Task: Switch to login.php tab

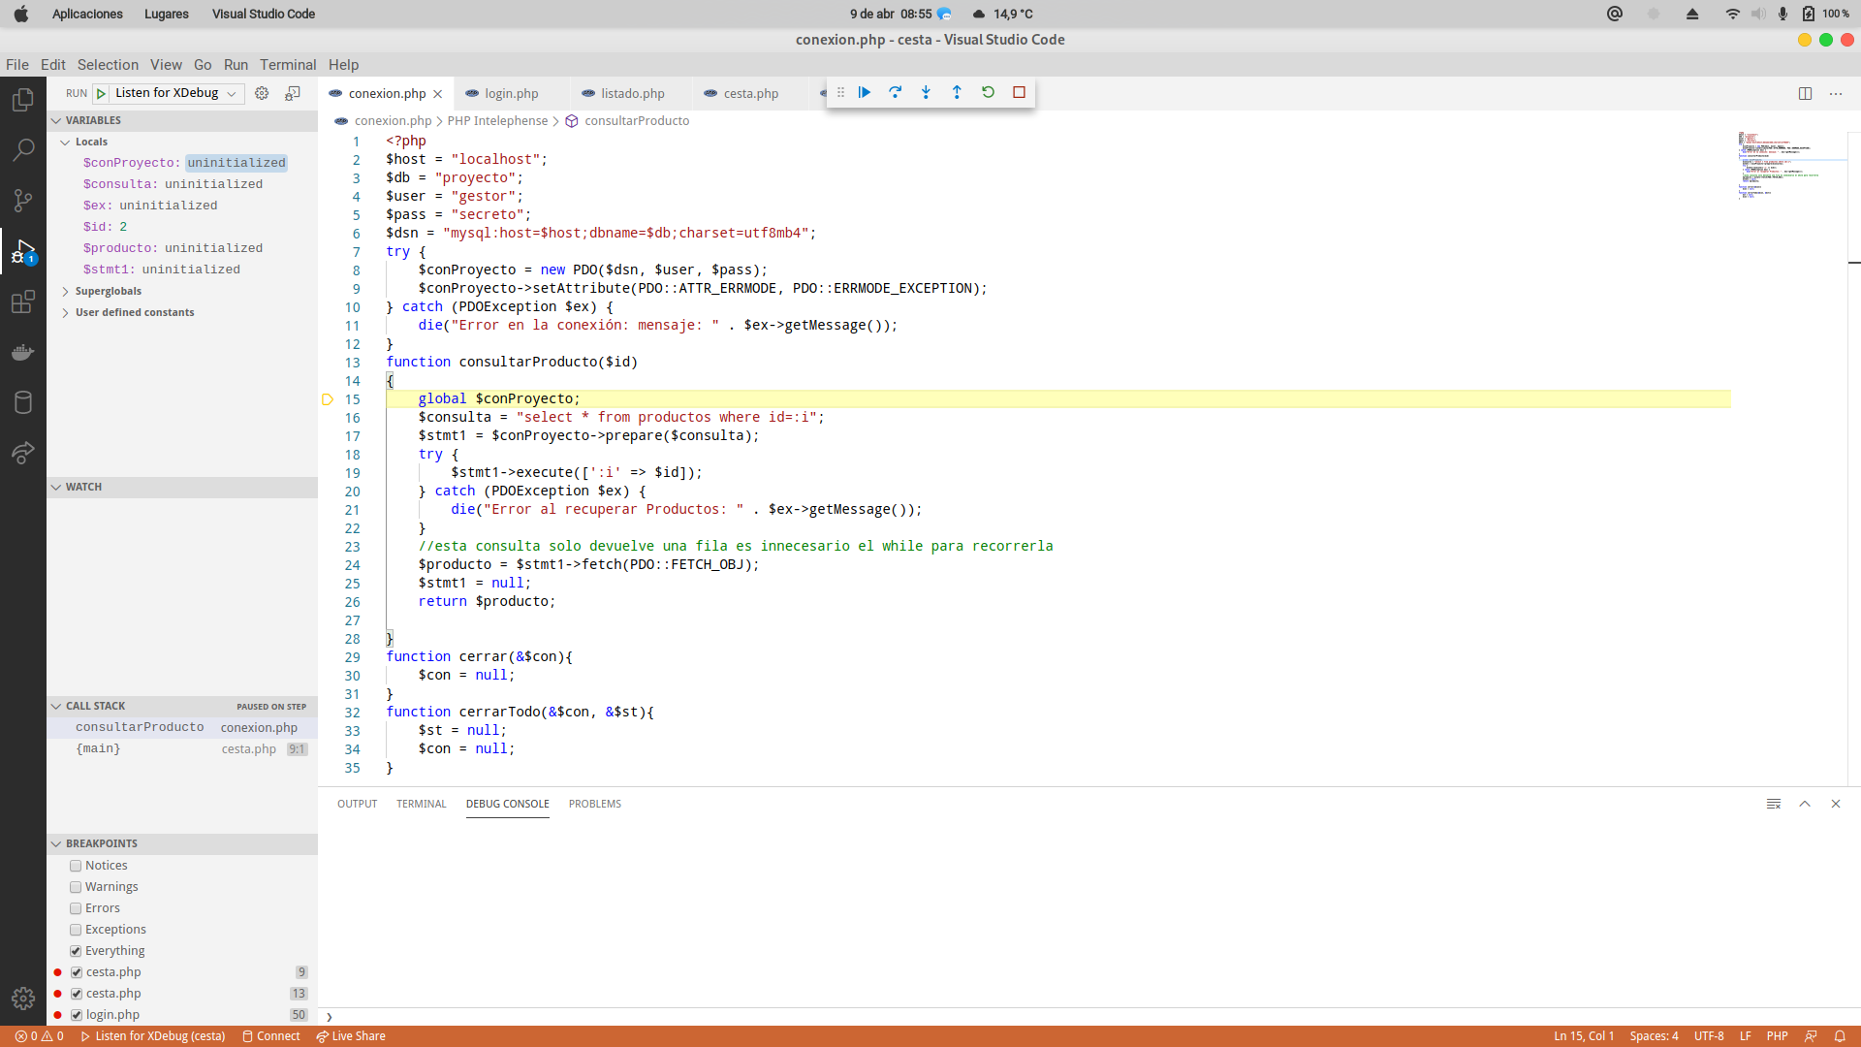Action: pyautogui.click(x=511, y=94)
